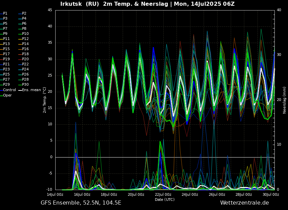Click the P1 legend entry
Viewport: 288px width, 210px height.
click(x=5, y=14)
